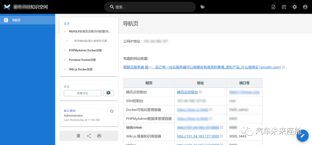Click chevron beside Portainer Docker部署
This screenshot has height=145, width=312.
tap(65, 60)
